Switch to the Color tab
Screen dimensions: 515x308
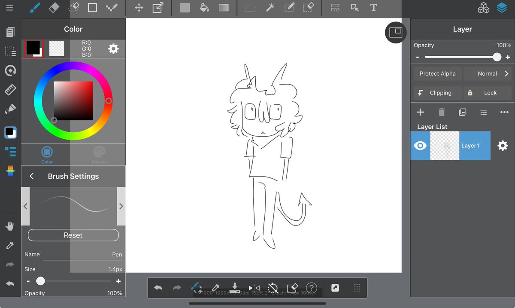pyautogui.click(x=47, y=155)
